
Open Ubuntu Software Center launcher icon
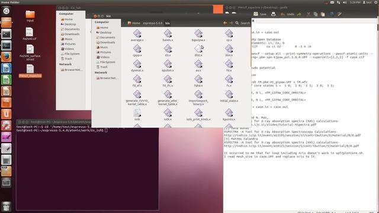[6, 102]
